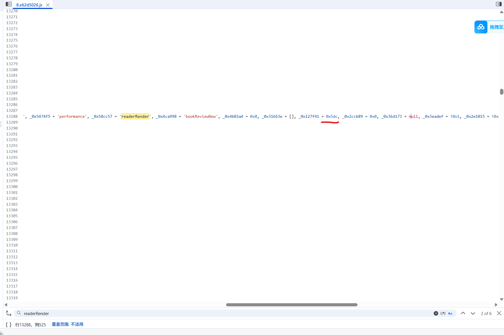Toggle regular expression search option
Viewport: 504px width, 335px height.
click(x=443, y=313)
